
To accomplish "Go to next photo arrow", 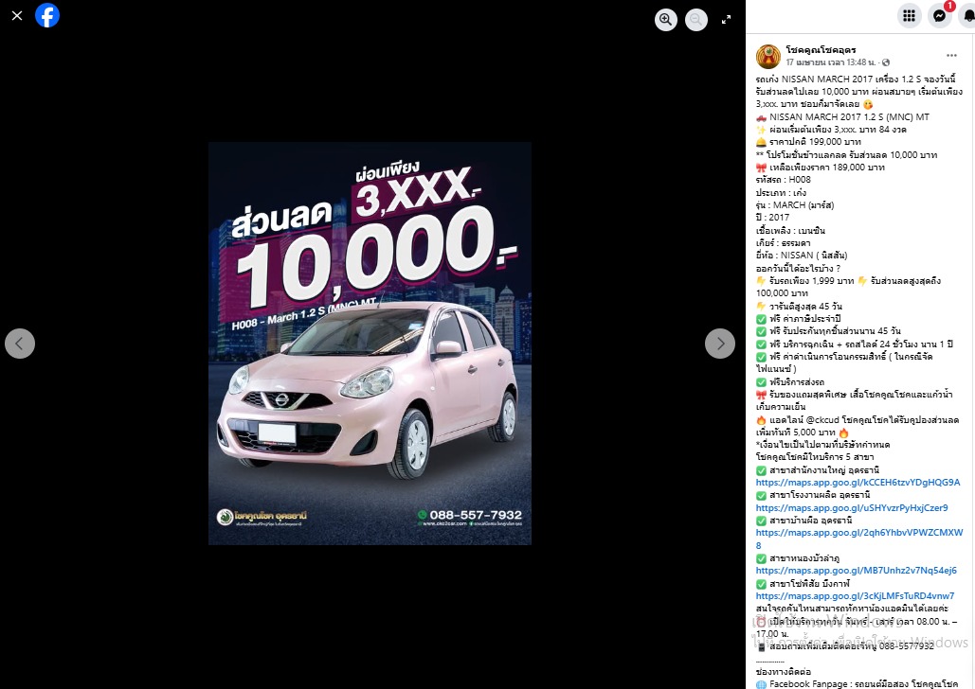I will point(720,344).
